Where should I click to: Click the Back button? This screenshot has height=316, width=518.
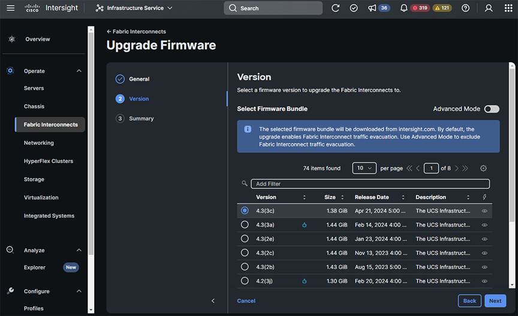click(469, 301)
